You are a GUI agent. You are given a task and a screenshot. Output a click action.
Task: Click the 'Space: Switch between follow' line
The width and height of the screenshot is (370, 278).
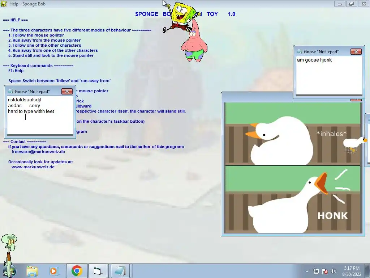pos(60,81)
